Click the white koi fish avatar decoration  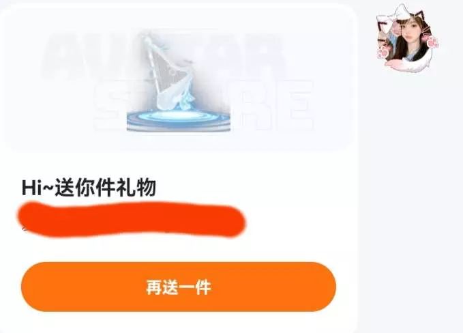click(409, 63)
